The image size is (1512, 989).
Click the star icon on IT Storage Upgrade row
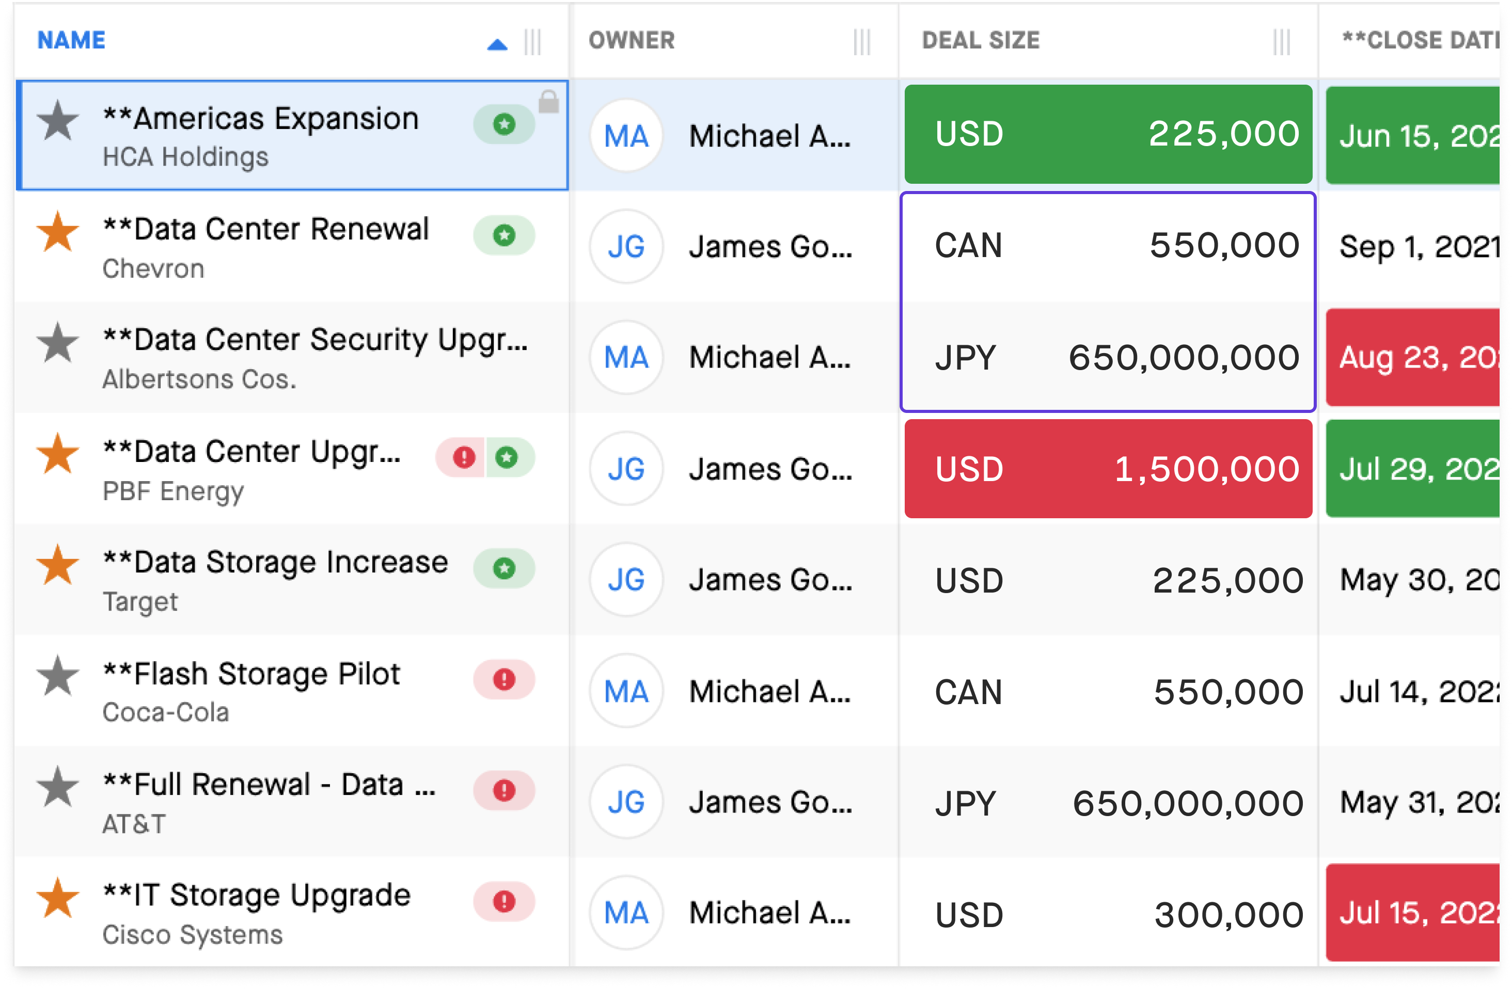click(x=58, y=898)
